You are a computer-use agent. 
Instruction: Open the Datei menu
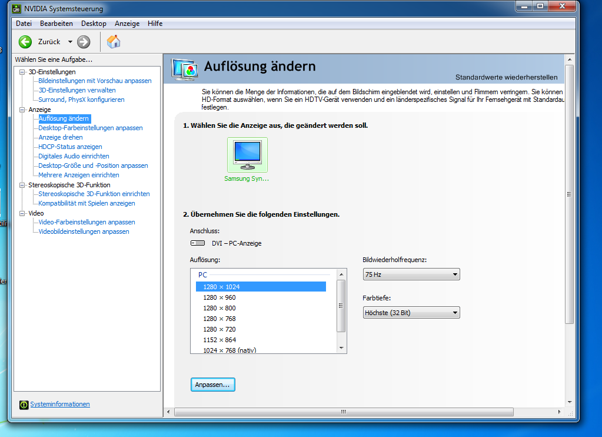24,24
